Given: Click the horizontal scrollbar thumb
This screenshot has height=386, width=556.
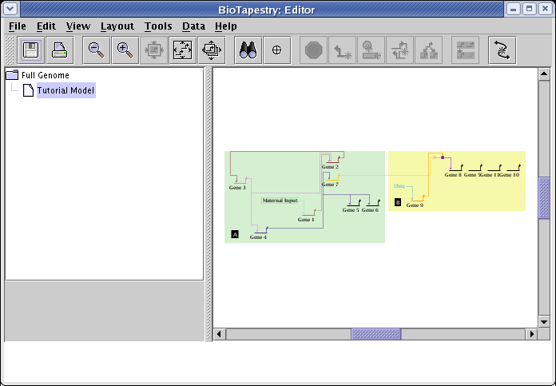Looking at the screenshot, I should tap(375, 334).
